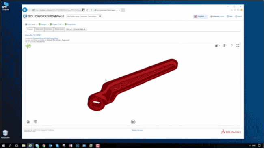Click the icon beside Home in viewer
Image resolution: width=264 pixels, height=150 pixels.
(35, 122)
